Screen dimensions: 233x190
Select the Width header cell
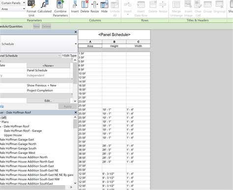tap(138, 46)
